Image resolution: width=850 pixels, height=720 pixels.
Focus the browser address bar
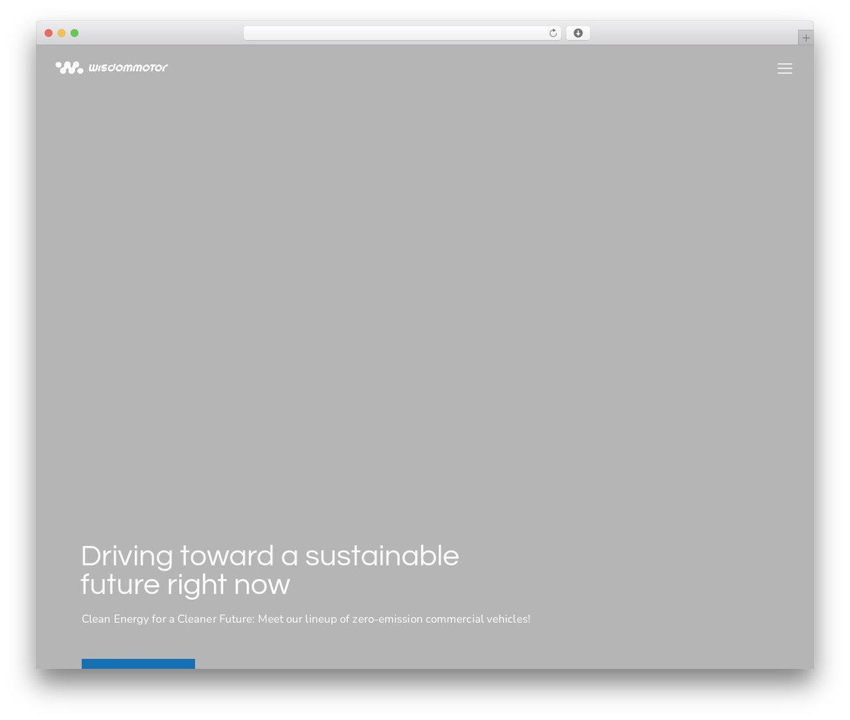[402, 33]
